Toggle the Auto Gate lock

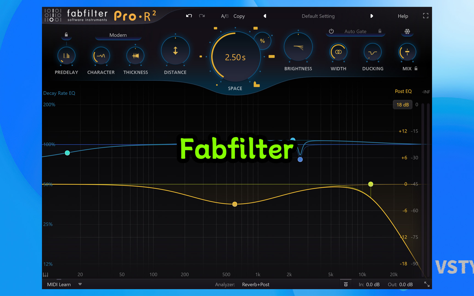380,31
